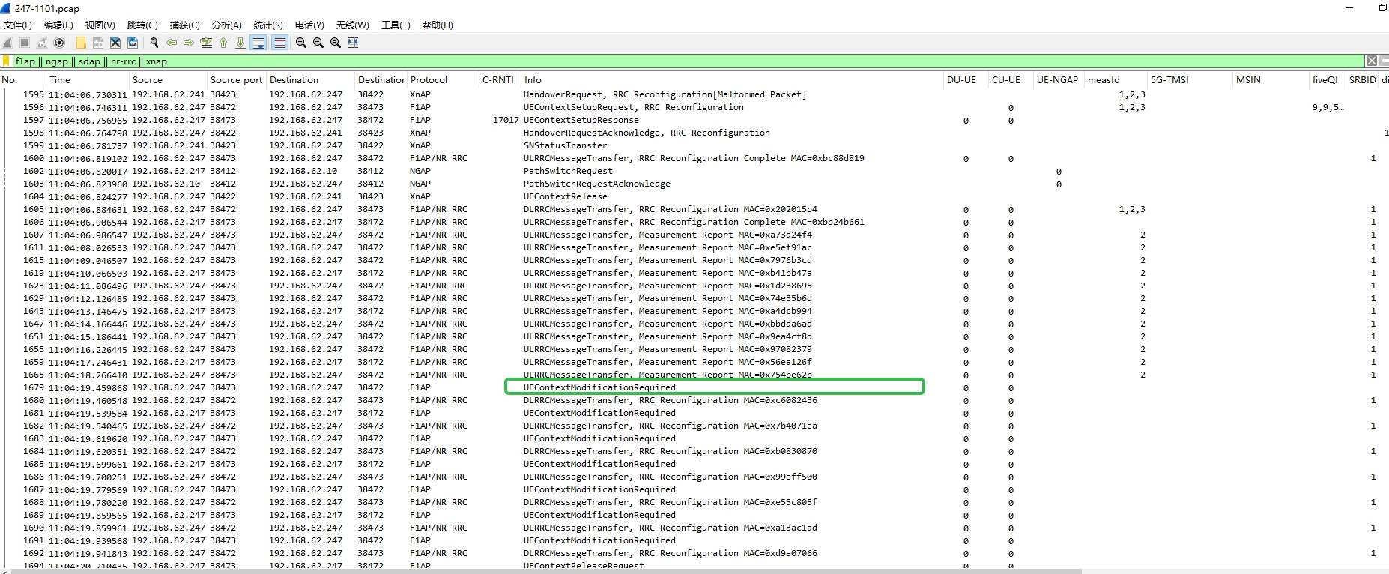Toggle packet list colorization
Viewport: 1389px width, 574px height.
coord(279,43)
